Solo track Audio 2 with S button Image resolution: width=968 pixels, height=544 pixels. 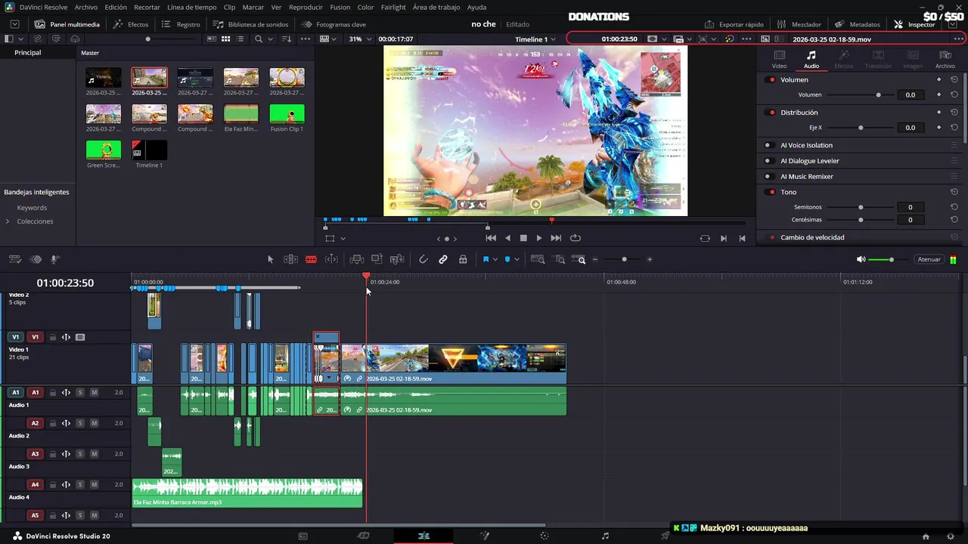pos(80,423)
